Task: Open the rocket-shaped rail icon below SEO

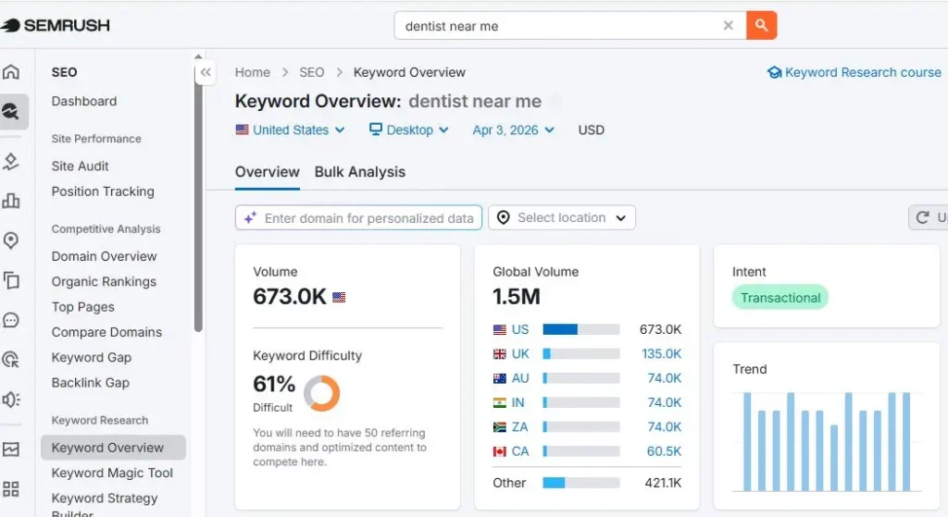Action: point(11,161)
